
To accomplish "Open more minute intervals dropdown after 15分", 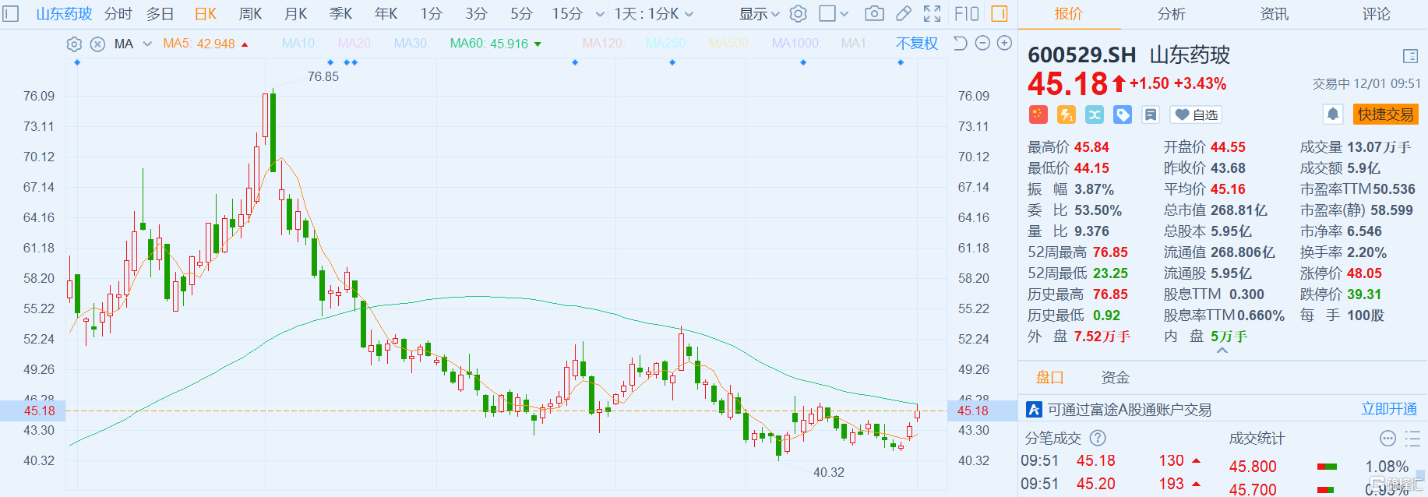I will pyautogui.click(x=600, y=14).
